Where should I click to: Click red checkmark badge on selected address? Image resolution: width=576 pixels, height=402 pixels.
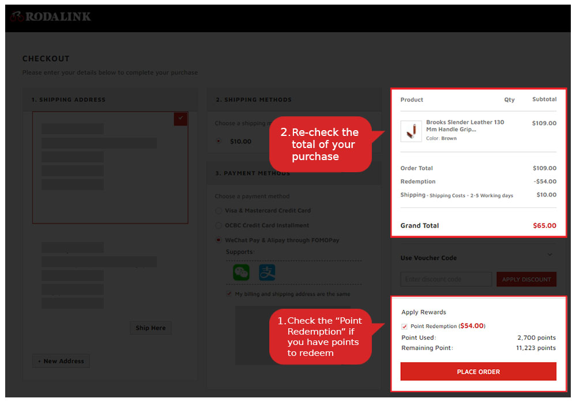point(180,118)
